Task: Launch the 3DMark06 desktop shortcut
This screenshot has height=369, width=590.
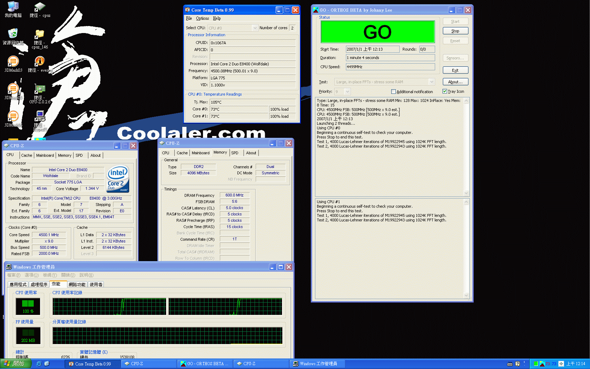Action: [13, 119]
